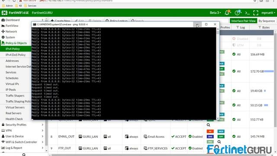Click the magnifier icon above EMAIL_OUT row

coord(209,125)
